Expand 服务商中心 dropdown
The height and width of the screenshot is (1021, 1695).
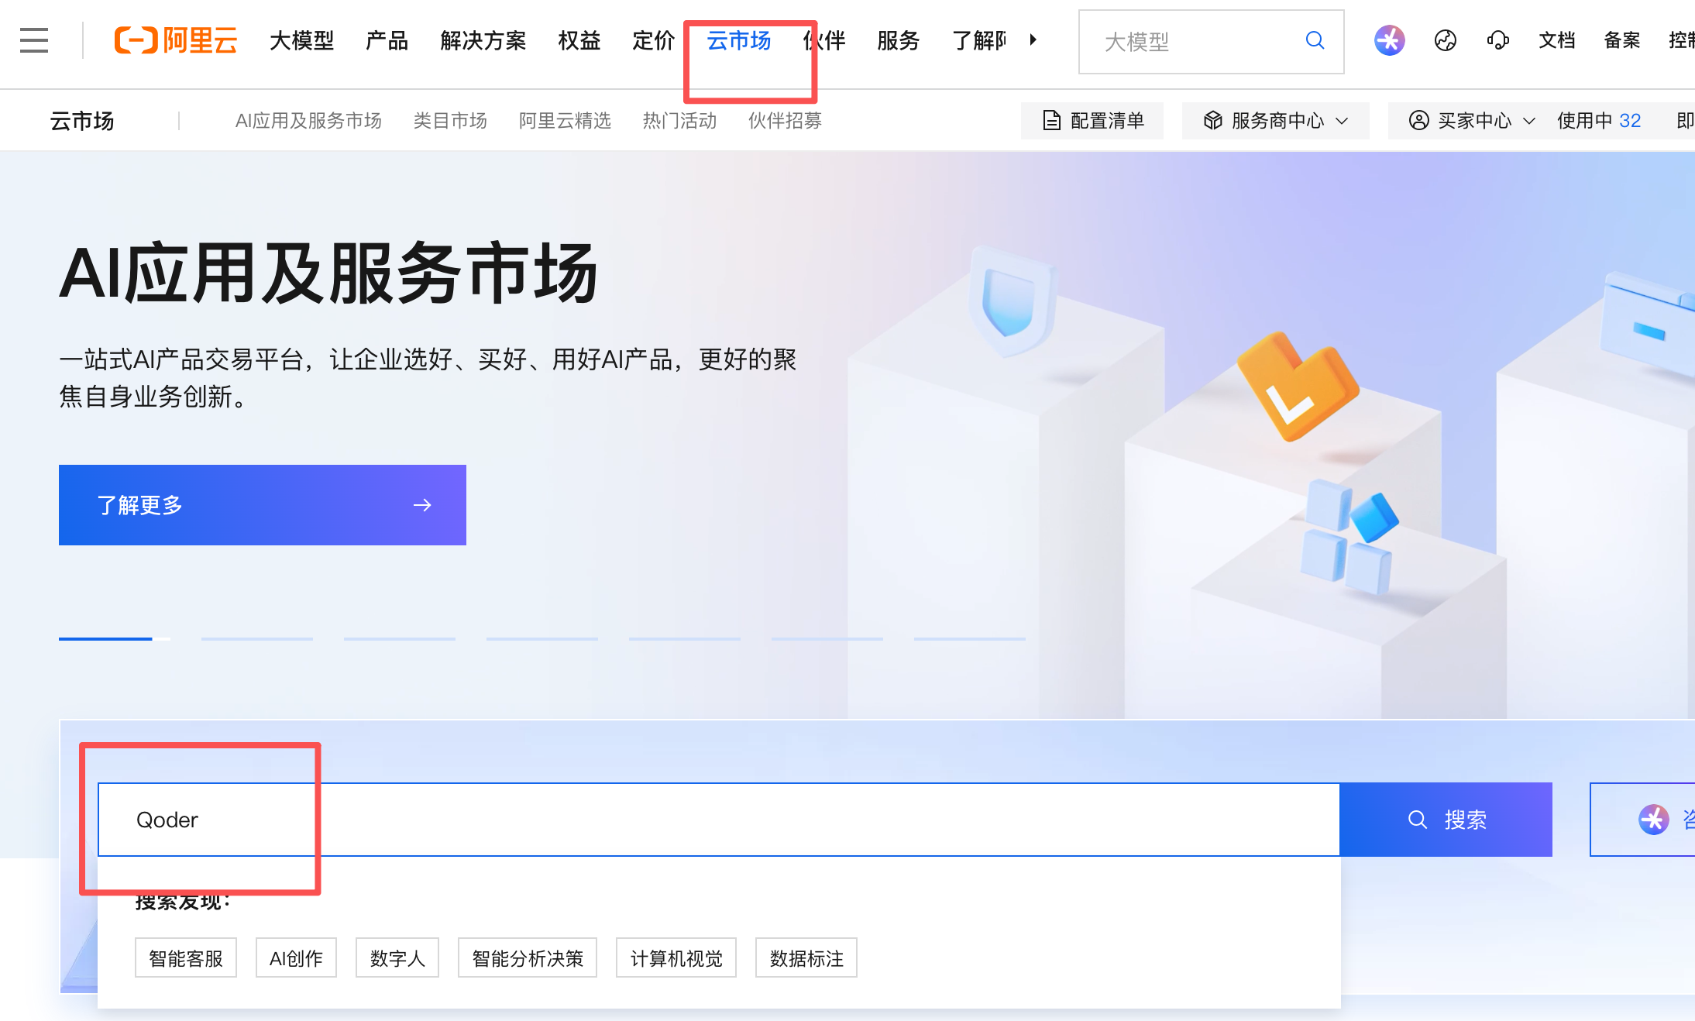click(1275, 121)
